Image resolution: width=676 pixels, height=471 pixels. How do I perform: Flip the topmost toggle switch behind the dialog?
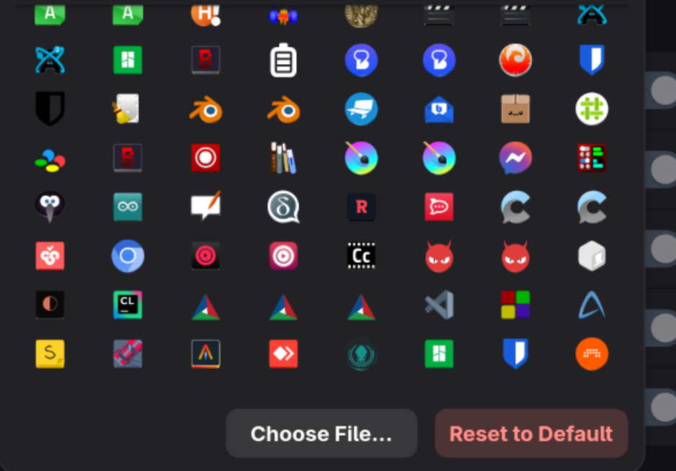tap(662, 91)
